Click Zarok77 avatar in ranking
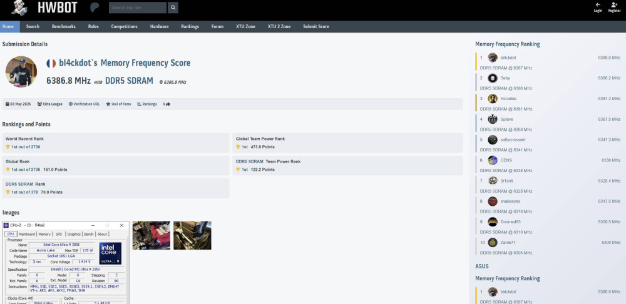The width and height of the screenshot is (626, 304). [x=492, y=243]
